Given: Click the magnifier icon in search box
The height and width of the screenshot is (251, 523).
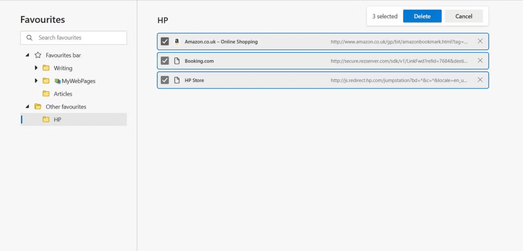Looking at the screenshot, I should click(x=29, y=38).
